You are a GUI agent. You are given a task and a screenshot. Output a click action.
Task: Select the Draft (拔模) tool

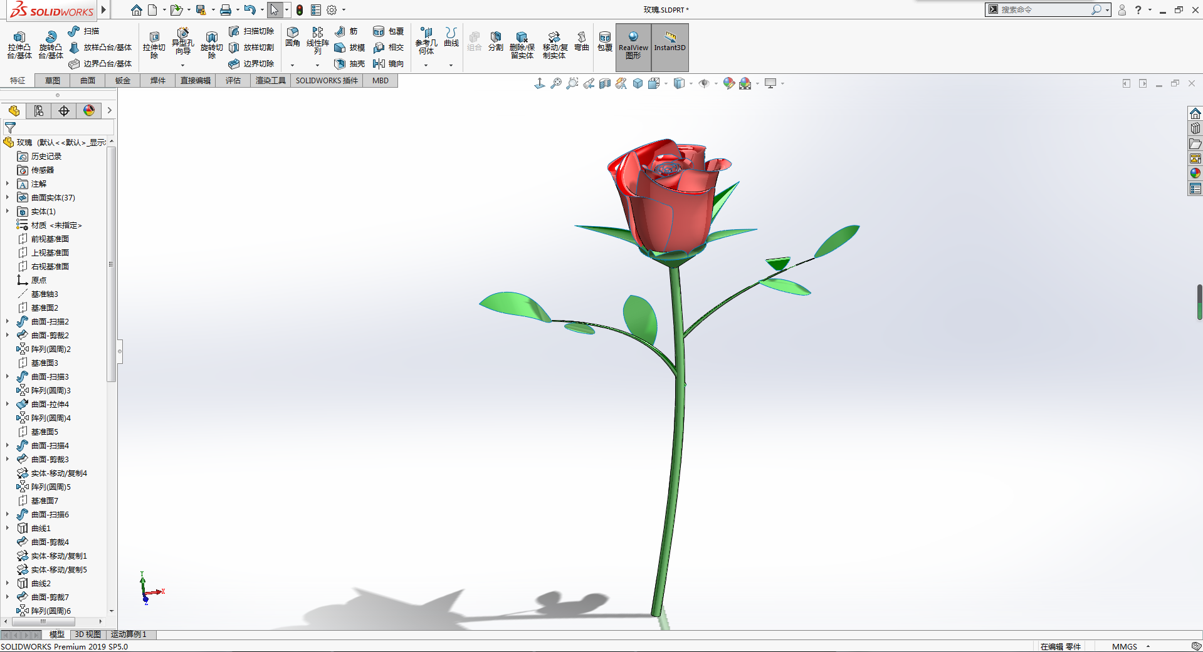click(350, 47)
